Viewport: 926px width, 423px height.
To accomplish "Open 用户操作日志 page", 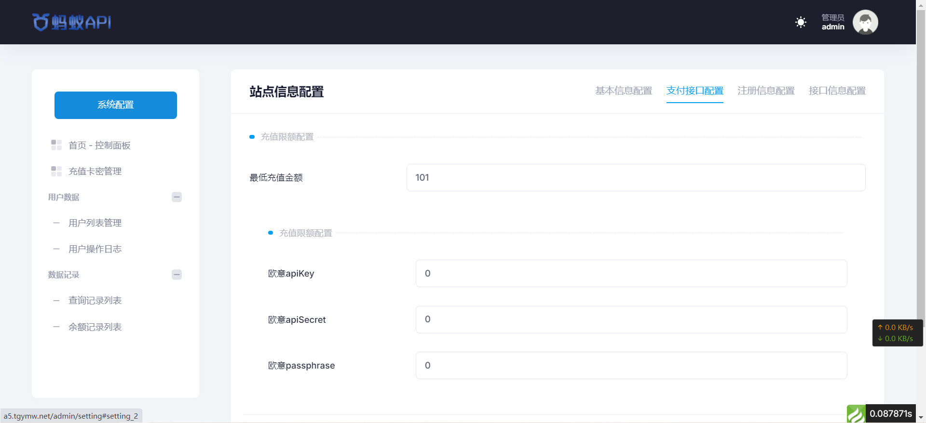I will (x=95, y=249).
